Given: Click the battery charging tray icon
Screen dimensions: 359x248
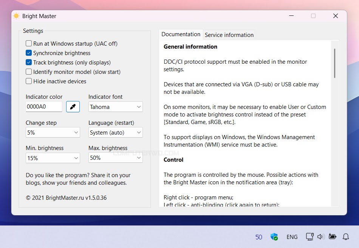Looking at the screenshot, I should 332,237.
